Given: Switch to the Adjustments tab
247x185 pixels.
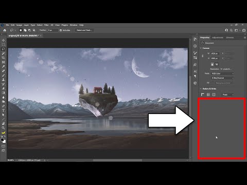Looking at the screenshot, I should 218,38.
